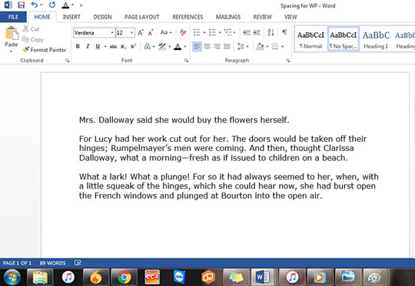This screenshot has width=415, height=286.
Task: Expand the Font Color dropdown arrow
Action: [x=185, y=47]
